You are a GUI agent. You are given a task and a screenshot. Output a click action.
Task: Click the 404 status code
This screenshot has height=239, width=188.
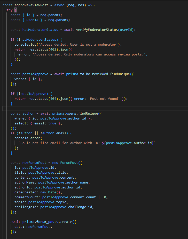coord(56,99)
